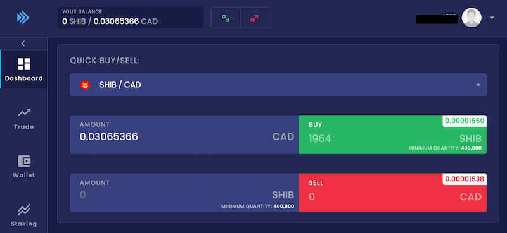Image resolution: width=507 pixels, height=233 pixels.
Task: Open the Staking icon in sidebar
Action: pos(24,210)
